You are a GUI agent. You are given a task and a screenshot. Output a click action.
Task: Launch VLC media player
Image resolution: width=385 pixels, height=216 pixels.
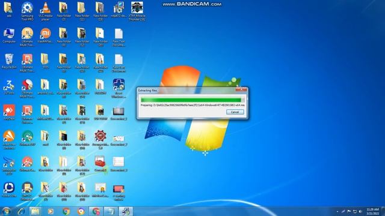pos(45,11)
